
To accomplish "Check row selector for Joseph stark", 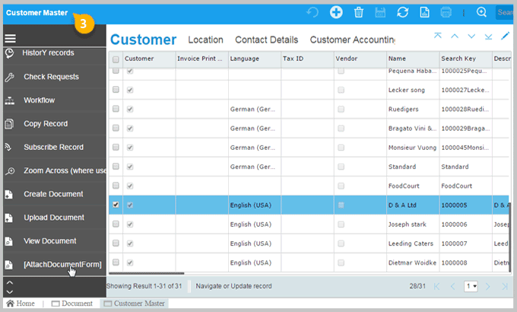I will 116,224.
